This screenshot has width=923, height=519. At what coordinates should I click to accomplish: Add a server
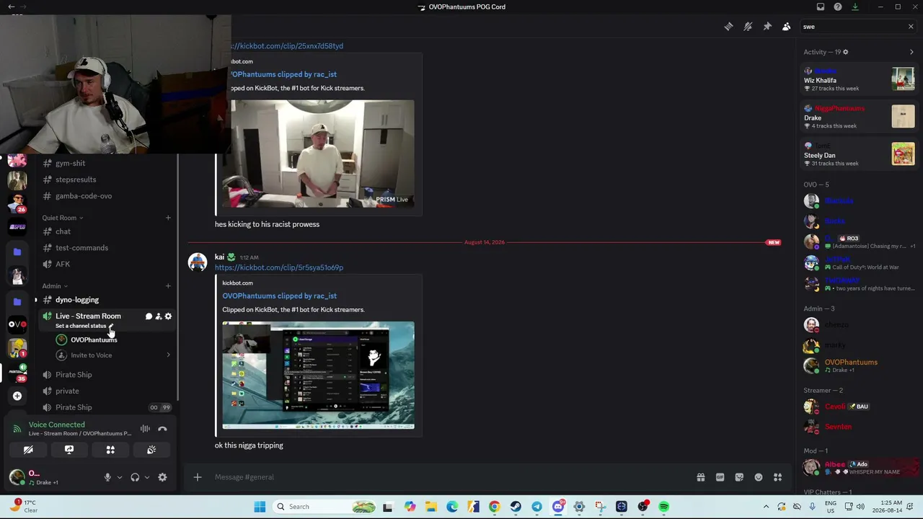click(x=17, y=396)
